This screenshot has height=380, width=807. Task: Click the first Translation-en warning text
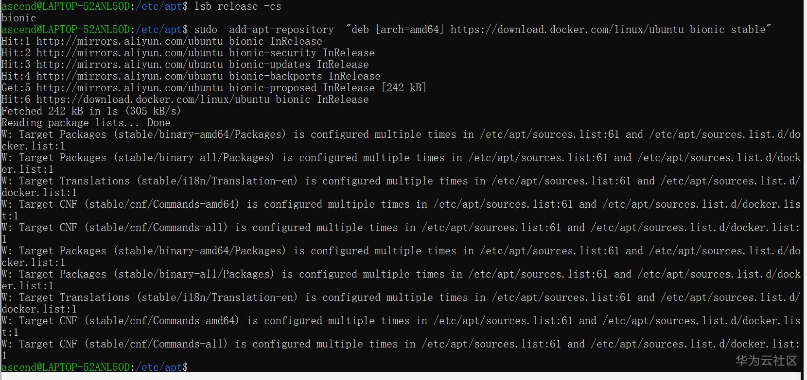[217, 181]
